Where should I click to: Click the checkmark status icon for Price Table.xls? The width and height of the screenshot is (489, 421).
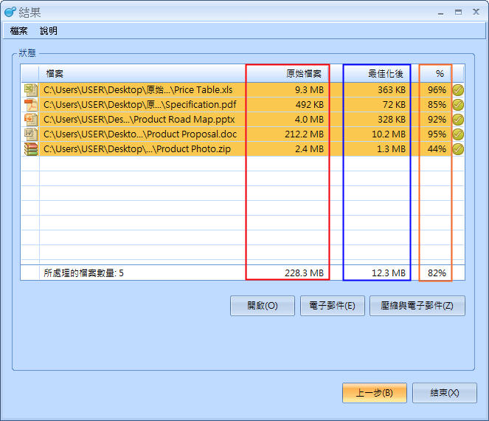coord(458,90)
